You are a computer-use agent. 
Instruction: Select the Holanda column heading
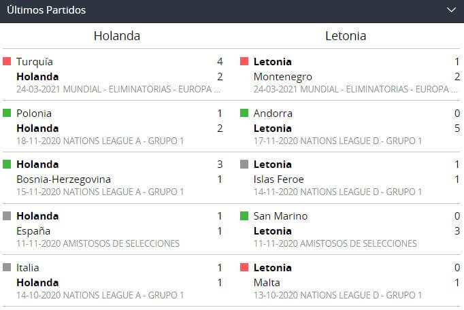click(117, 36)
